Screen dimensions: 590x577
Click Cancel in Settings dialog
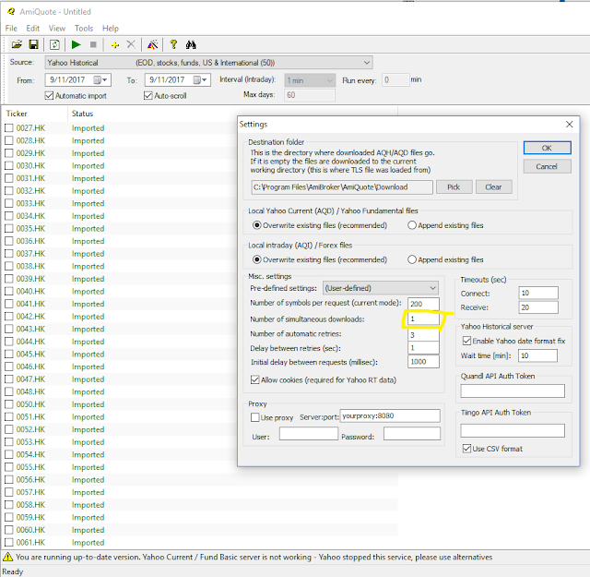(547, 166)
